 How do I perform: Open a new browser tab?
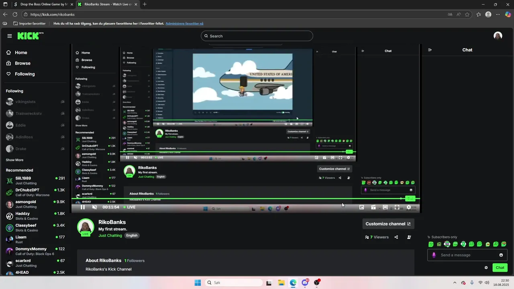point(145,4)
